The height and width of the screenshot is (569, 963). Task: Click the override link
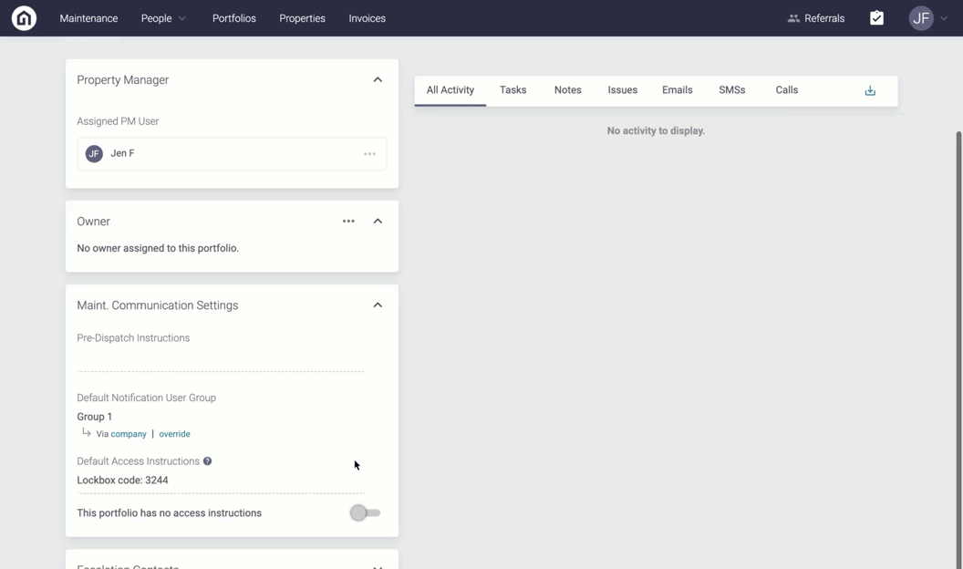(174, 434)
